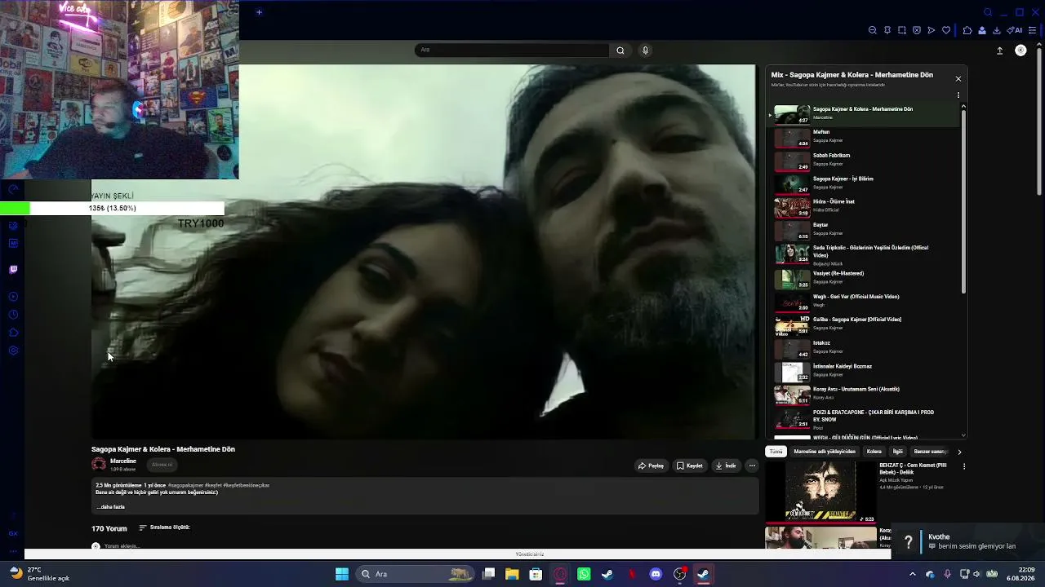
Task: Open File Explorer from the taskbar
Action: (512, 574)
